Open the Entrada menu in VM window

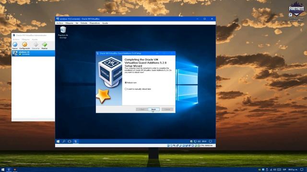point(84,23)
